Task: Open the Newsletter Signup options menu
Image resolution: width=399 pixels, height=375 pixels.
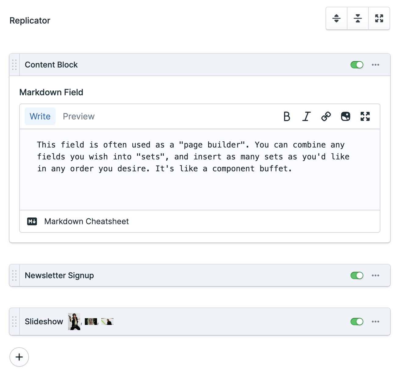Action: (376, 275)
